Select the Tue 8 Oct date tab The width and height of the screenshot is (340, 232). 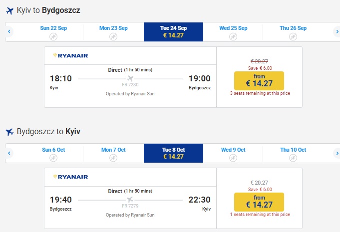173,153
